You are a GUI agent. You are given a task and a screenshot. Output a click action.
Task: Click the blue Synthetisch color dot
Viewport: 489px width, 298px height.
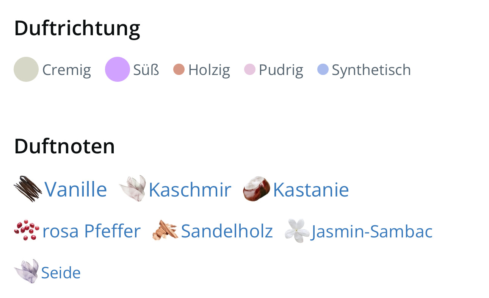pos(323,70)
